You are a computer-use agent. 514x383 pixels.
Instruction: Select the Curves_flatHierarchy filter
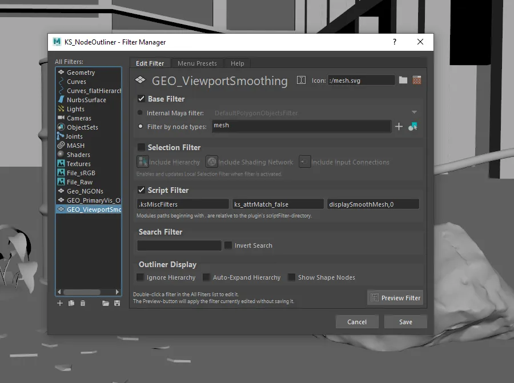[89, 91]
